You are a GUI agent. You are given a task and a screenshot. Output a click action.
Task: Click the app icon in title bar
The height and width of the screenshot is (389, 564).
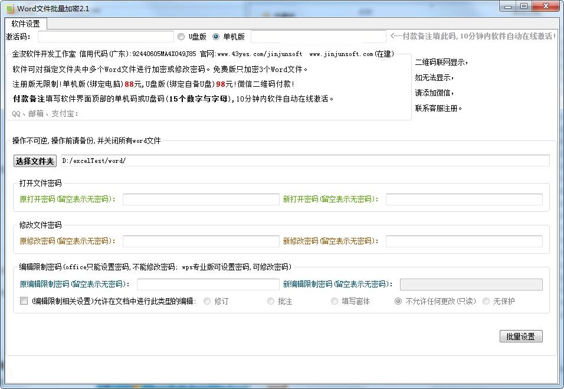click(x=9, y=8)
